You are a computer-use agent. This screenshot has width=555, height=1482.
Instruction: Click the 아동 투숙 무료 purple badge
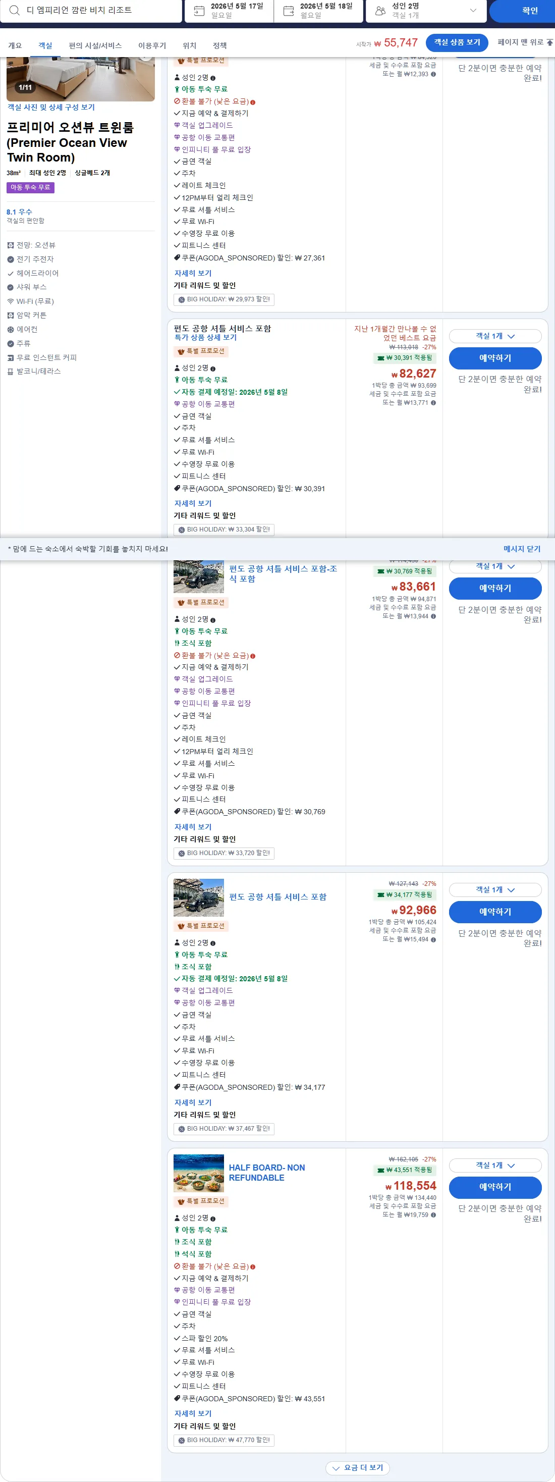(30, 188)
